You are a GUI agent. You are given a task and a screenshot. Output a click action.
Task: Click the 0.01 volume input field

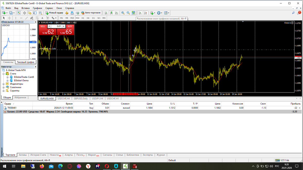pyautogui.click(x=57, y=26)
